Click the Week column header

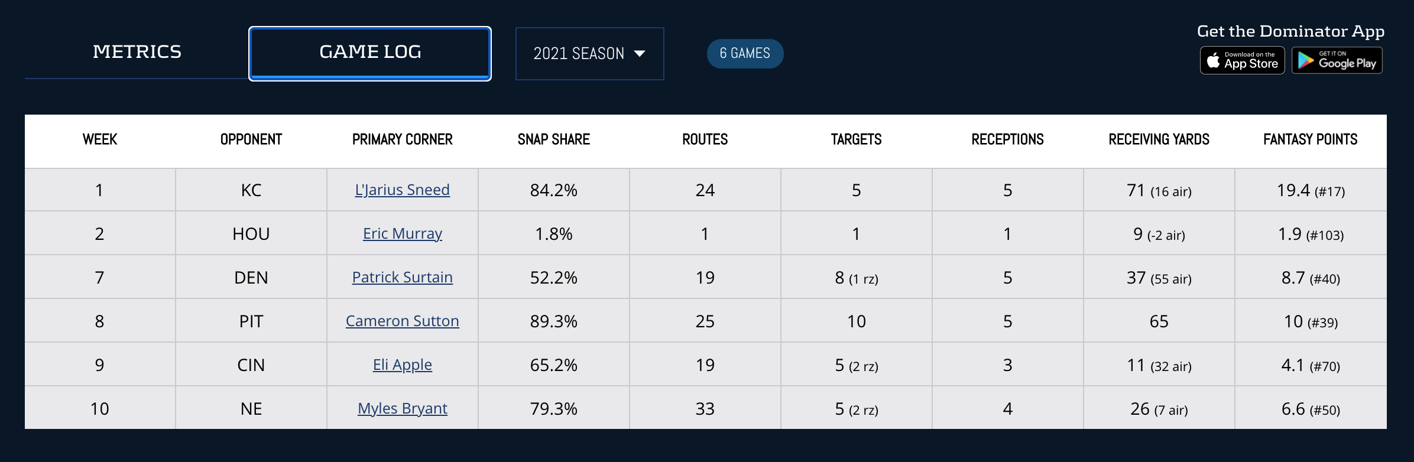click(x=100, y=140)
